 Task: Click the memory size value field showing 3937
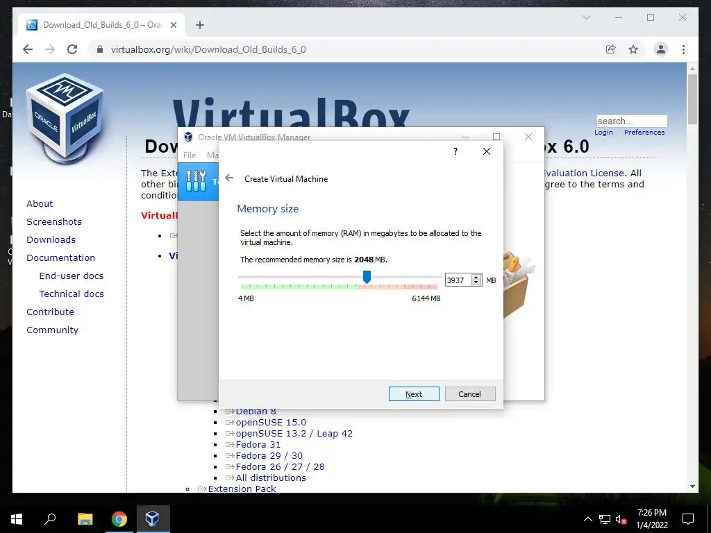[x=458, y=280]
